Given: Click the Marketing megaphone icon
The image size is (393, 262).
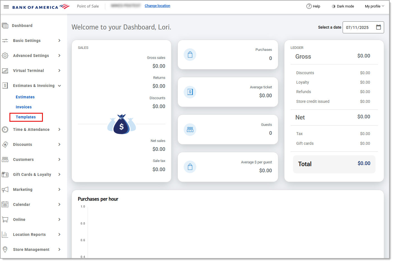Looking at the screenshot, I should [5, 189].
